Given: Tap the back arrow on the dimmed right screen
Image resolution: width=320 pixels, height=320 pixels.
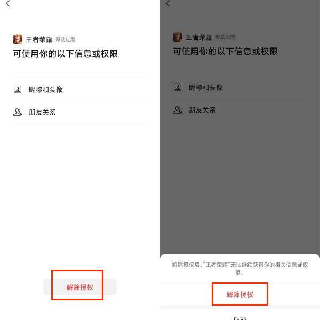Looking at the screenshot, I should [x=168, y=3].
